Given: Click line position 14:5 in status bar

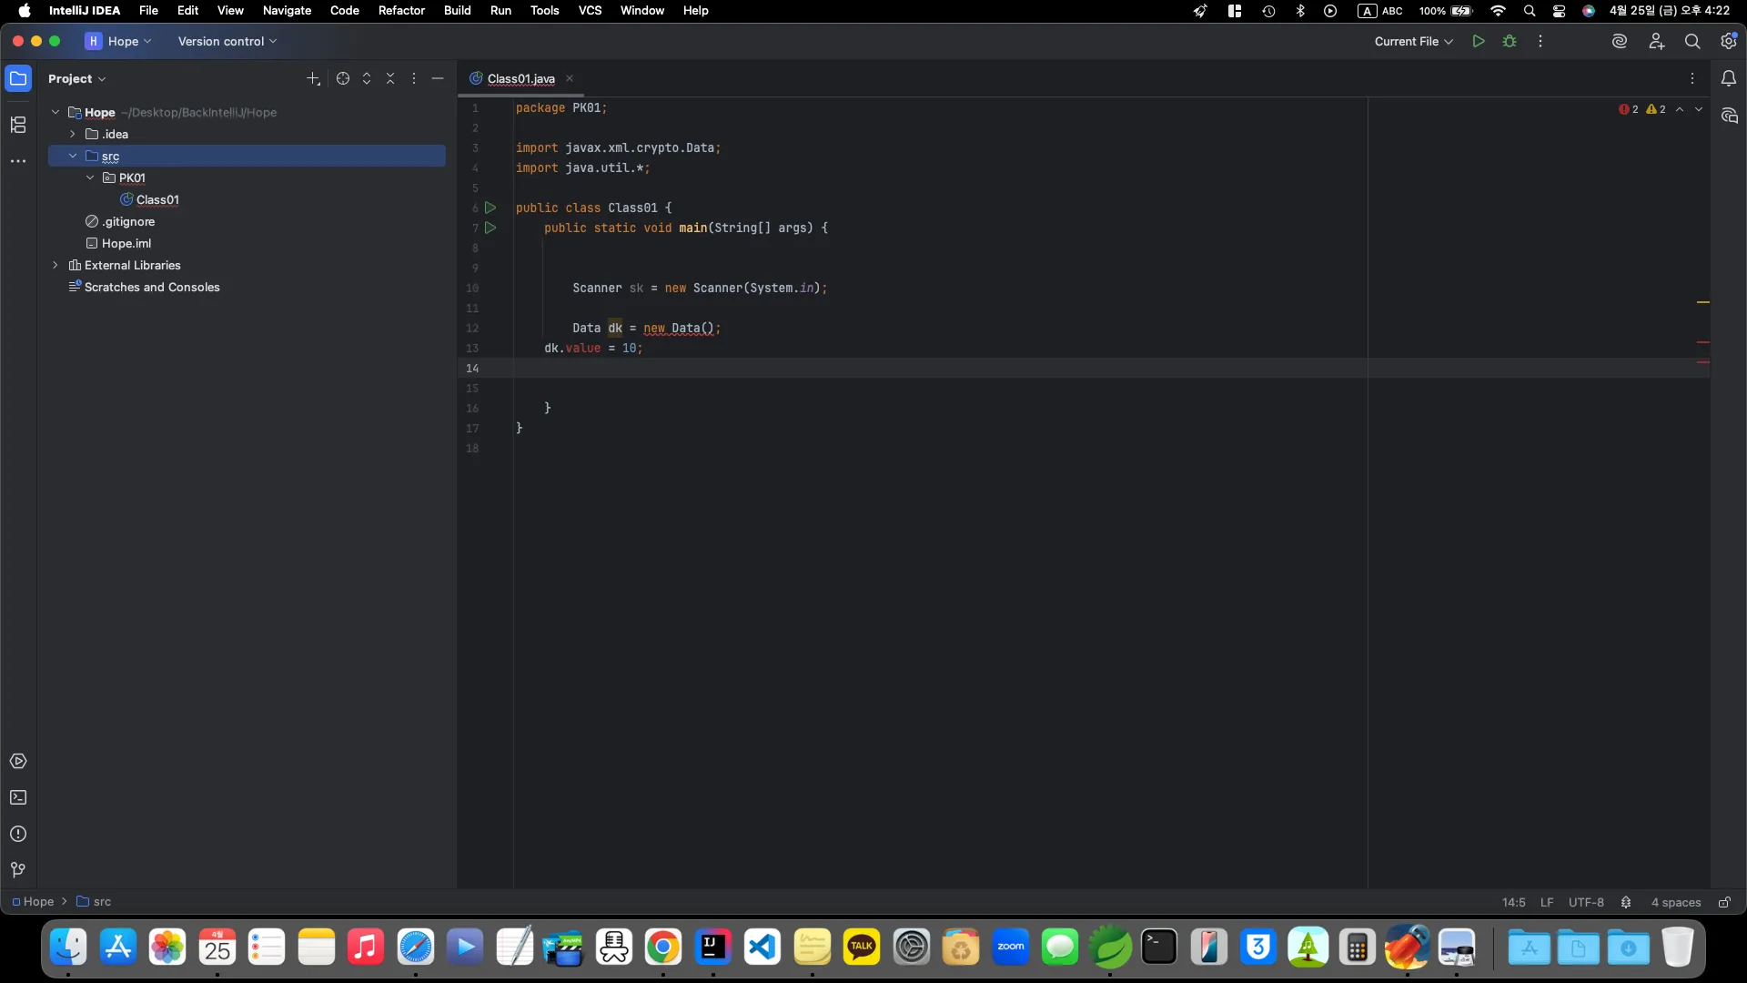Looking at the screenshot, I should point(1513,902).
